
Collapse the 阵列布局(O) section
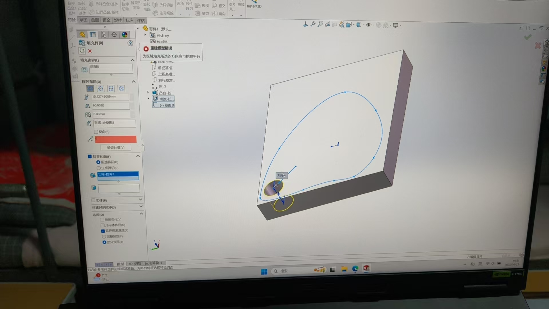coord(134,82)
